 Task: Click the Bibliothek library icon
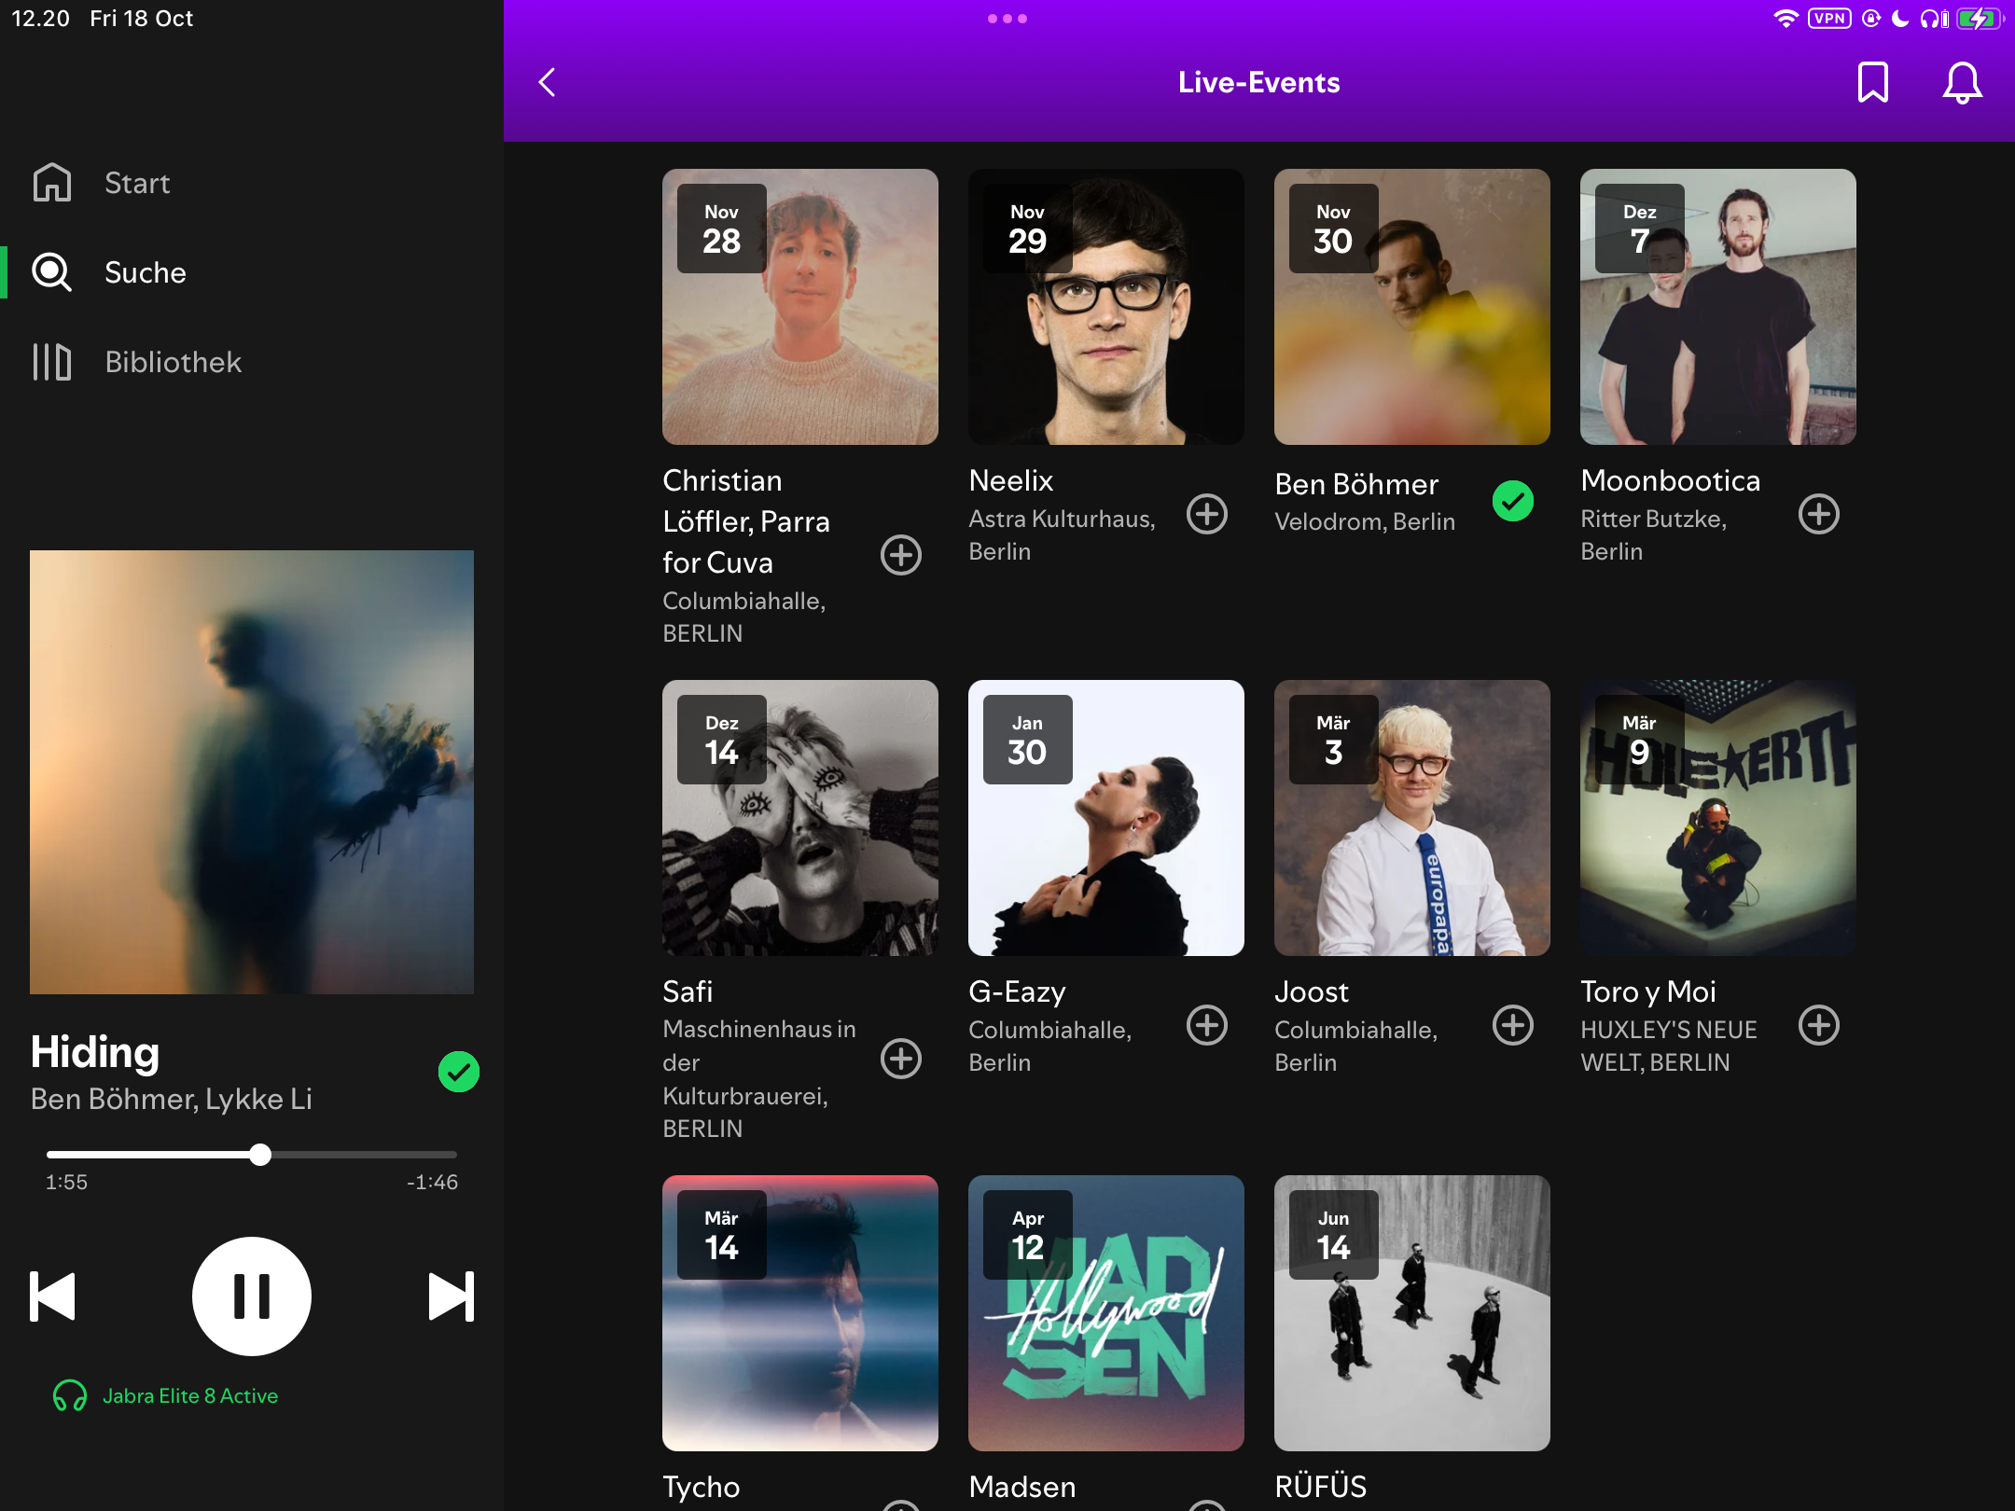click(52, 362)
